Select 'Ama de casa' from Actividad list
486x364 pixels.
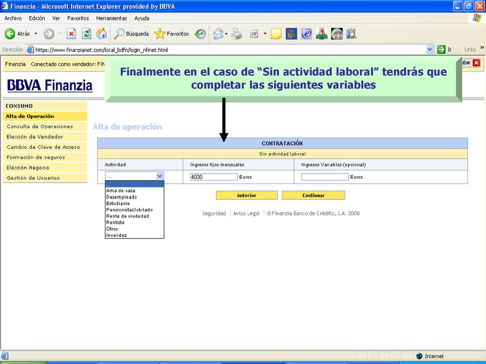point(134,191)
